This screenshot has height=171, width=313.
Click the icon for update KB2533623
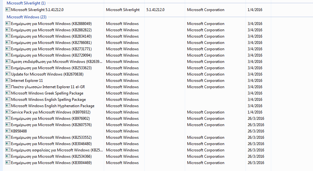pos(8,68)
